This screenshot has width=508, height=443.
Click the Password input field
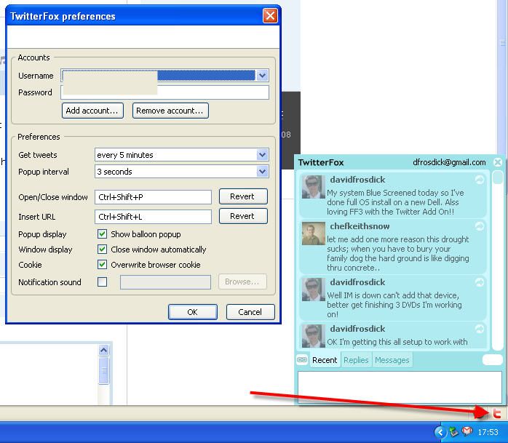[x=164, y=92]
